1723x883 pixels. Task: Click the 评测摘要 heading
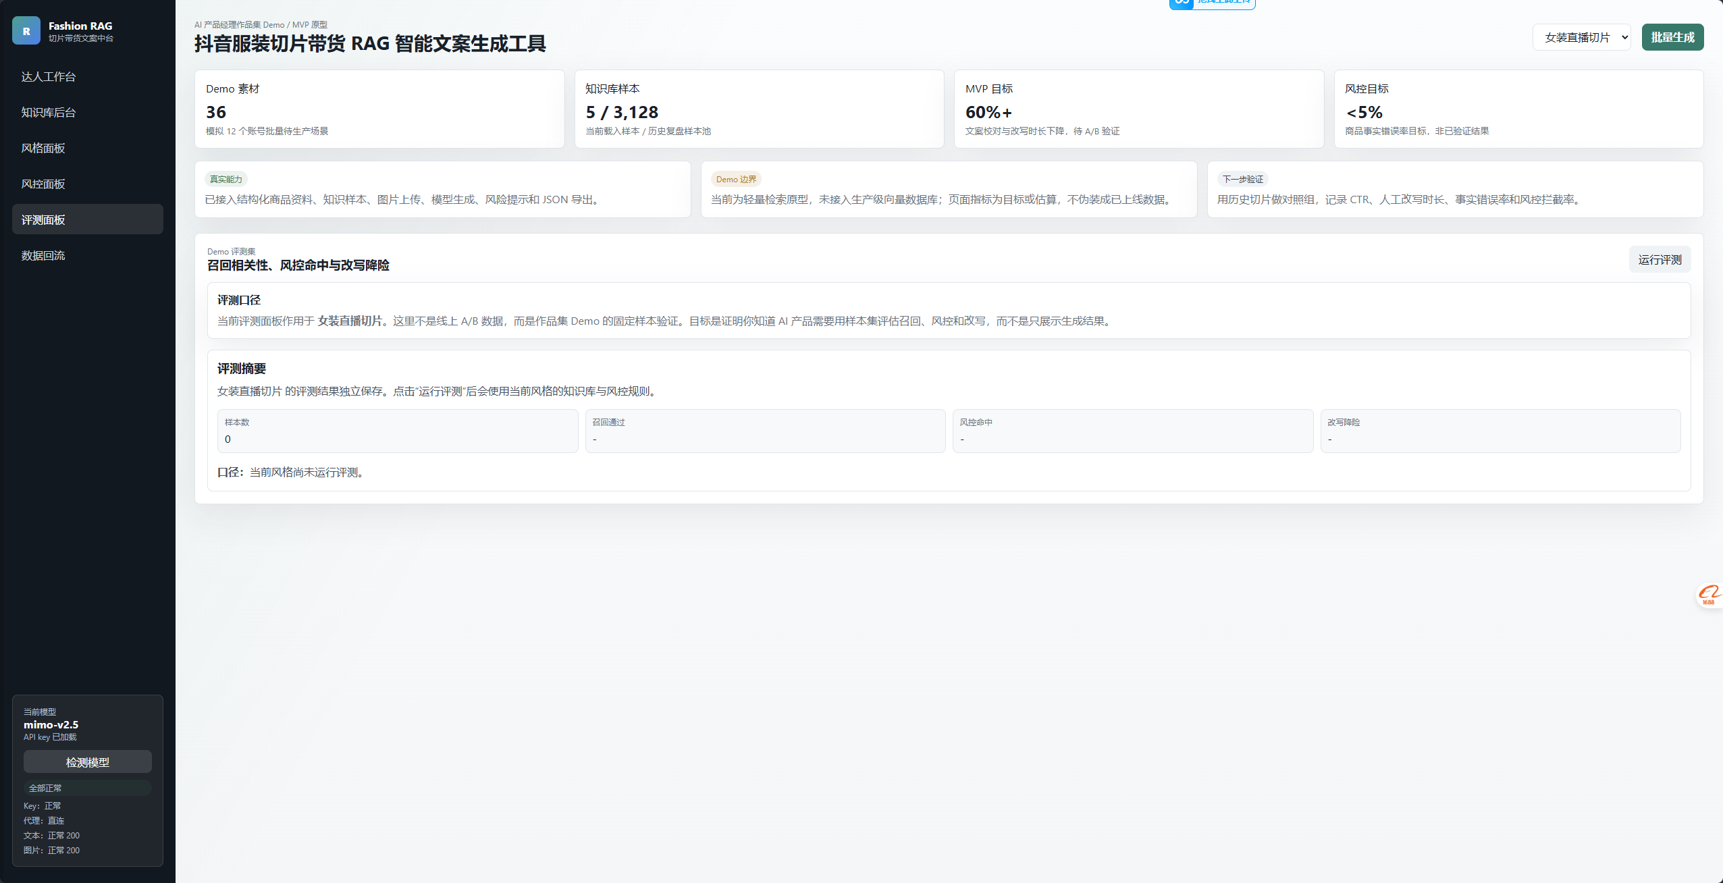click(242, 369)
